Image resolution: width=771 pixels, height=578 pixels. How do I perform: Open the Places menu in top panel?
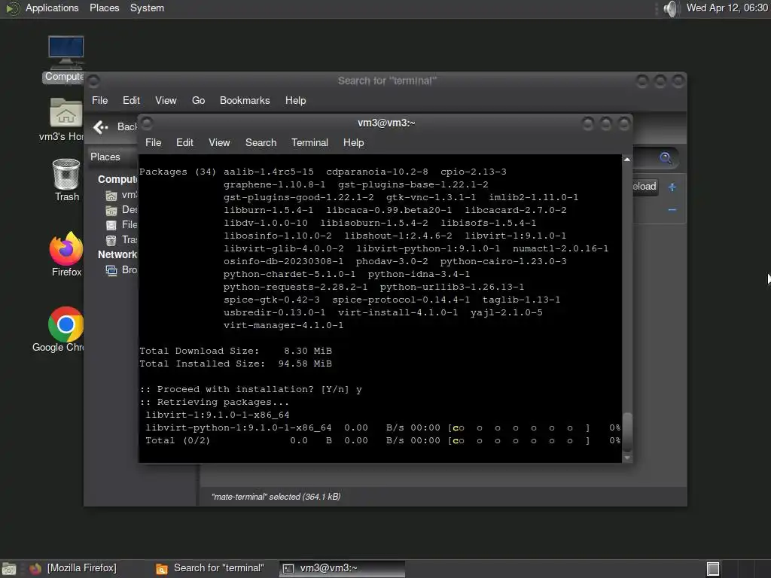click(x=104, y=8)
